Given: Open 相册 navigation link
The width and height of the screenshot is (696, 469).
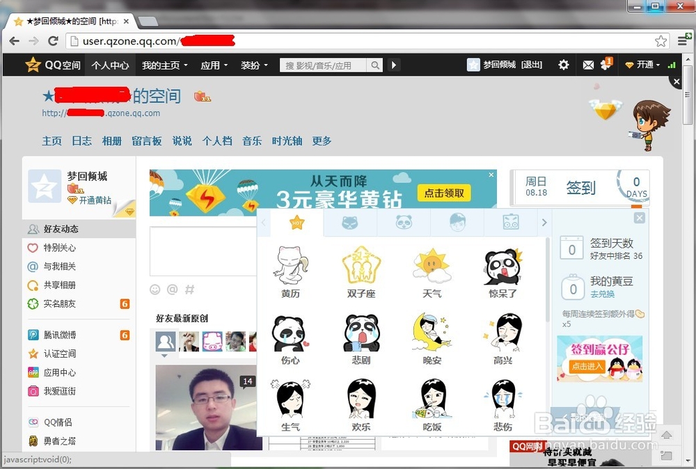Looking at the screenshot, I should [112, 141].
